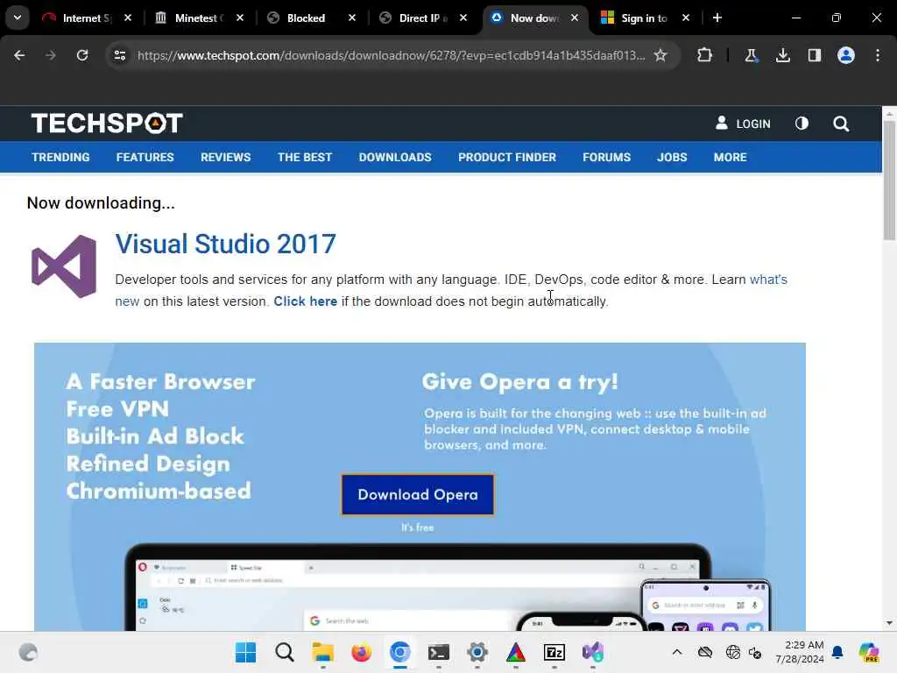The image size is (897, 673).
Task: Open browser side panel icon
Action: [x=814, y=55]
